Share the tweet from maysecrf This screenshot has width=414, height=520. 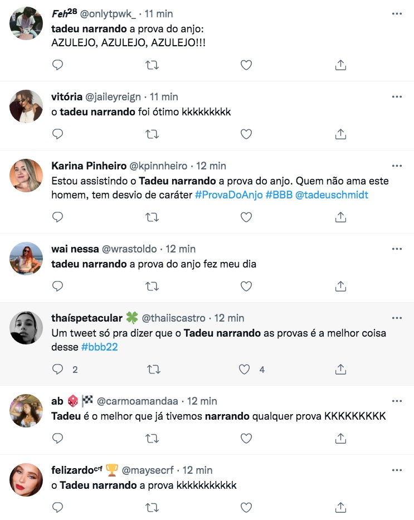point(340,507)
